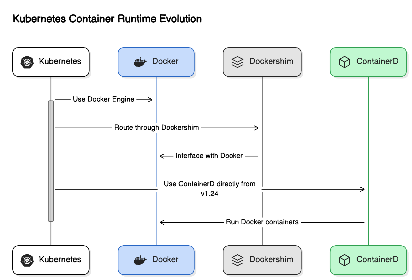Select the bottom ContainerD participant label
412x280 pixels.
click(377, 260)
